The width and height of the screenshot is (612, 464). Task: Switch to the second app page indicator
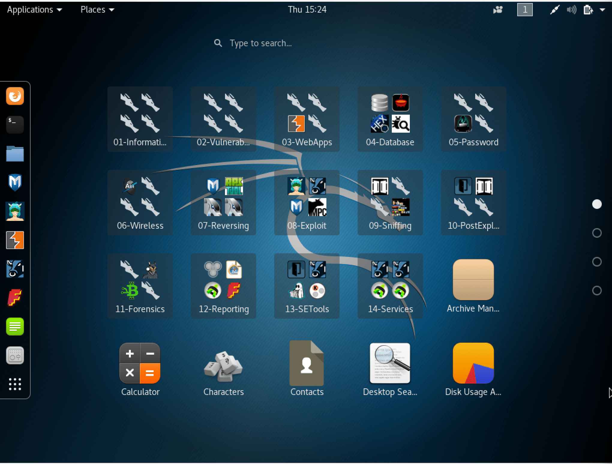pos(597,233)
